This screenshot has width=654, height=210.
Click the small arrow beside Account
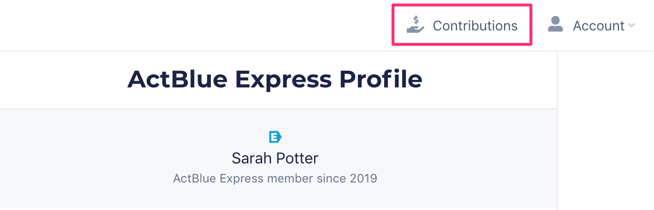pyautogui.click(x=632, y=26)
